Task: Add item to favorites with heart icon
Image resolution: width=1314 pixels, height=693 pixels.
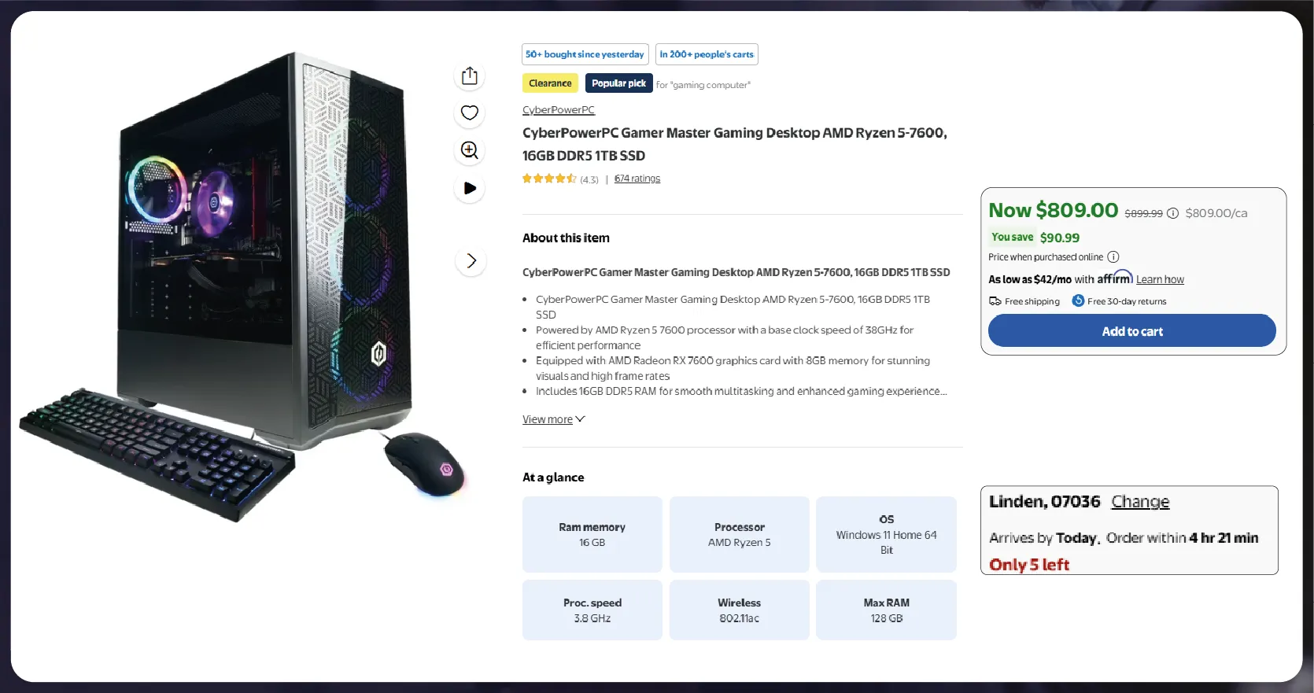Action: click(x=470, y=112)
